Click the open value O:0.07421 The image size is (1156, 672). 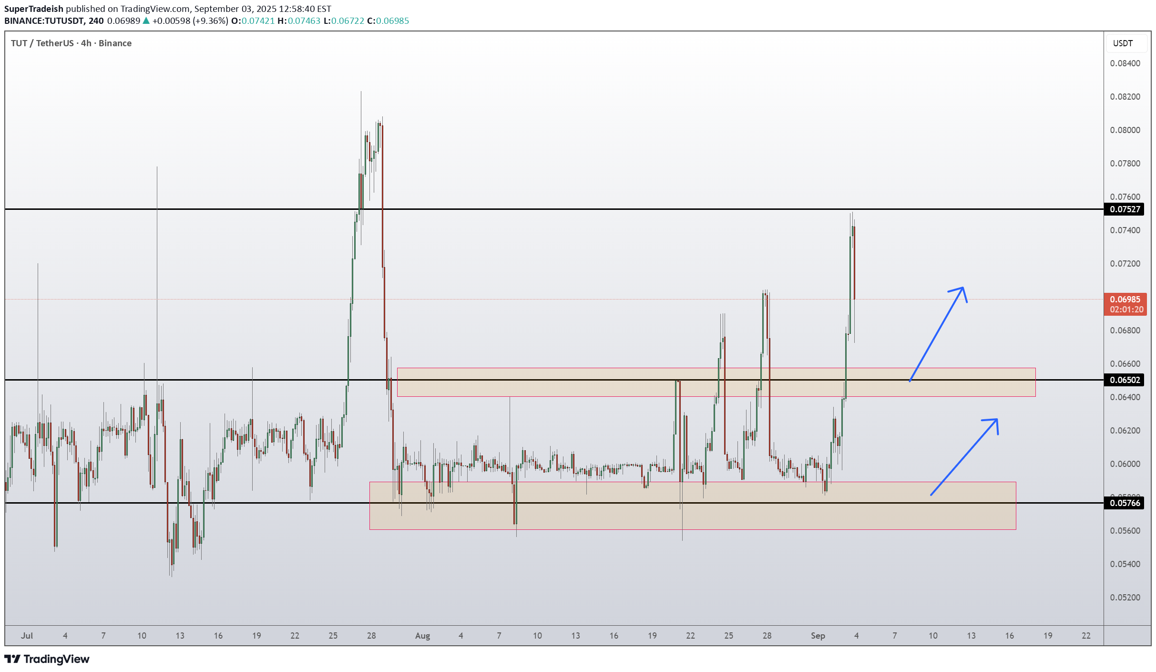(253, 21)
